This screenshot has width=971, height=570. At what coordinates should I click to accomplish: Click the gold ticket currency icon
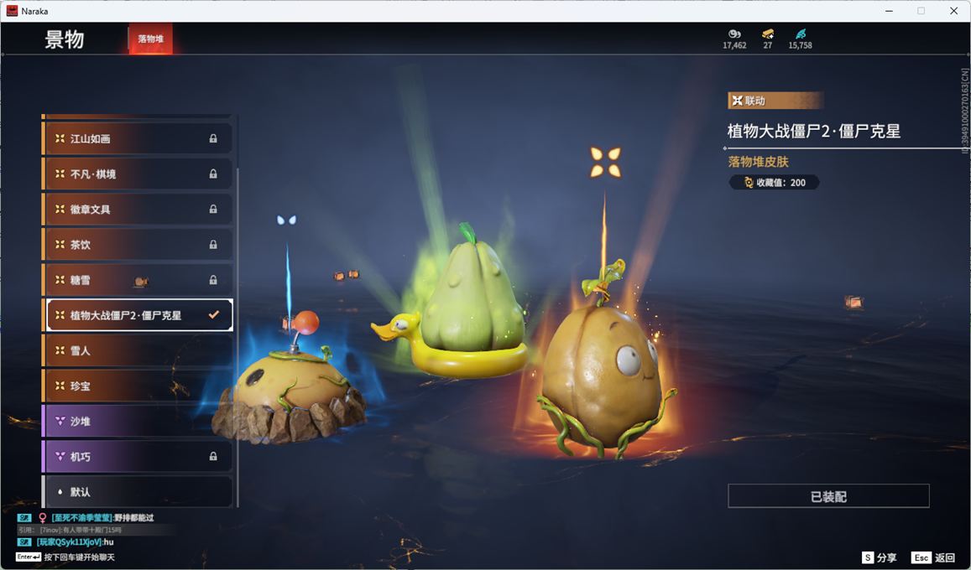click(768, 34)
